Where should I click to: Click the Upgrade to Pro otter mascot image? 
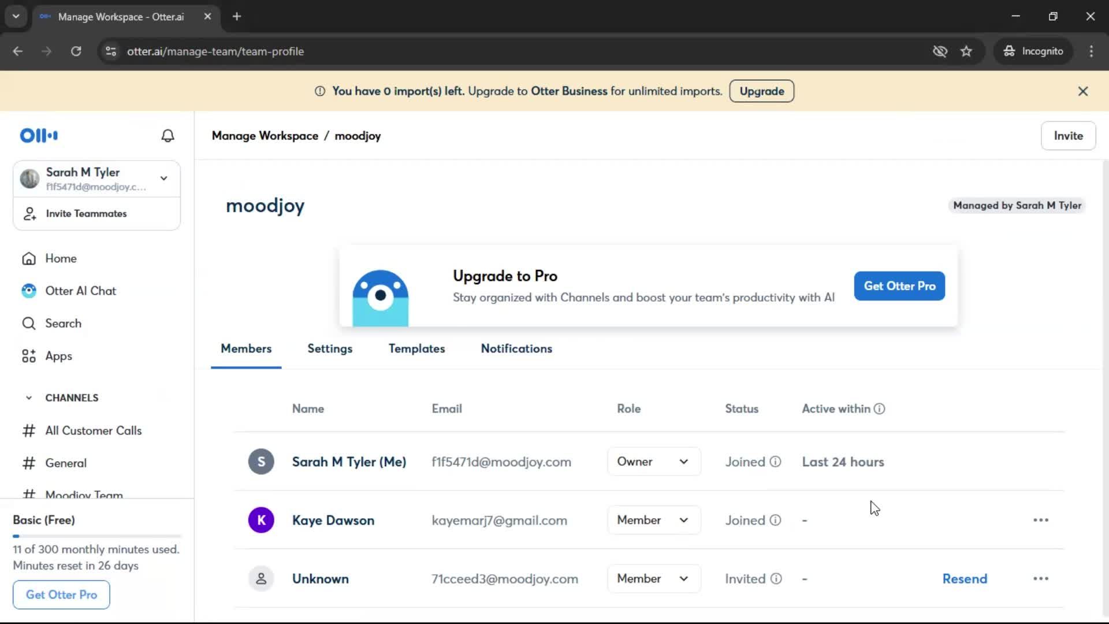coord(380,298)
